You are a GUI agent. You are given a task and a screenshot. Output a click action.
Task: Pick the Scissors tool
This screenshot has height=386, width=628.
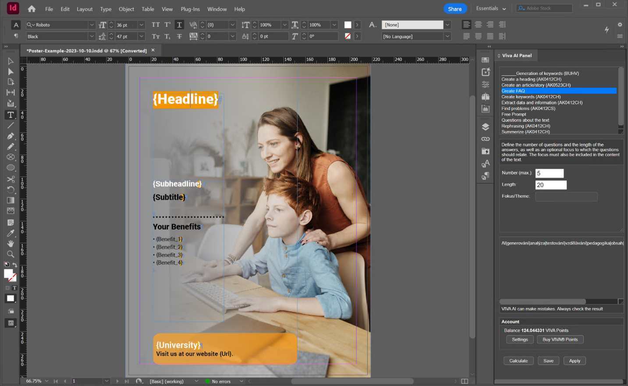coord(11,179)
